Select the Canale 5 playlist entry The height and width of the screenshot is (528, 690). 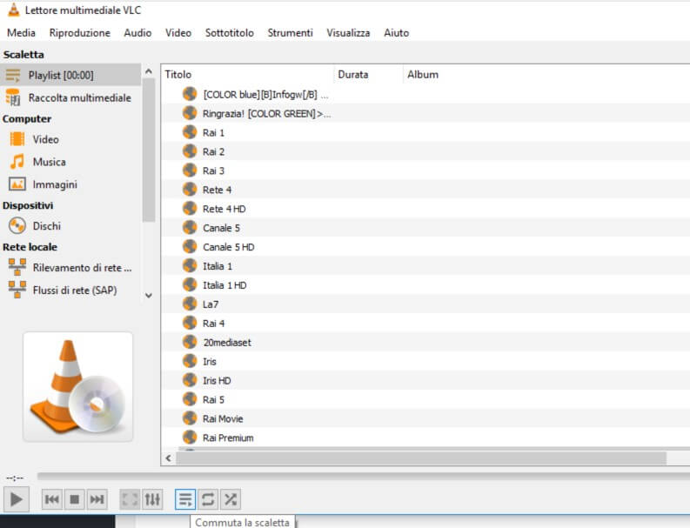426,228
